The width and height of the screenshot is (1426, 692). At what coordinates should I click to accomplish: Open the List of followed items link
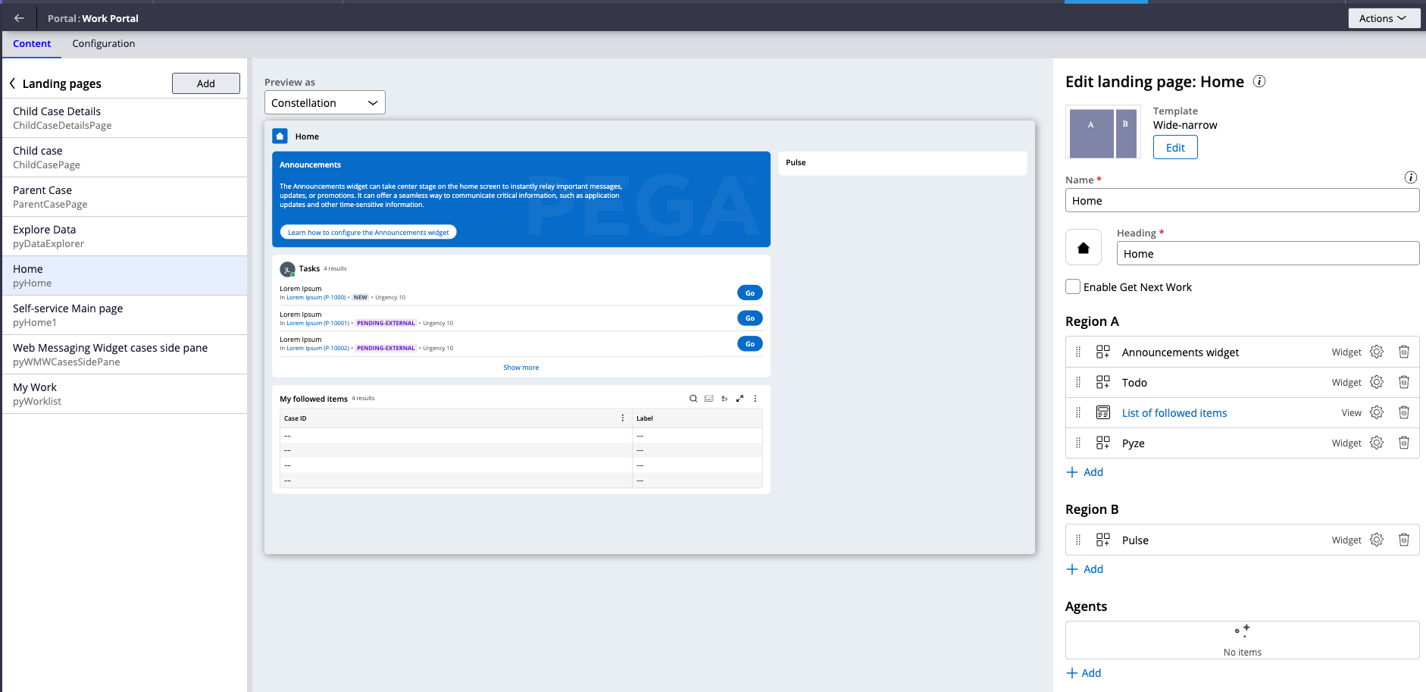[x=1174, y=413]
